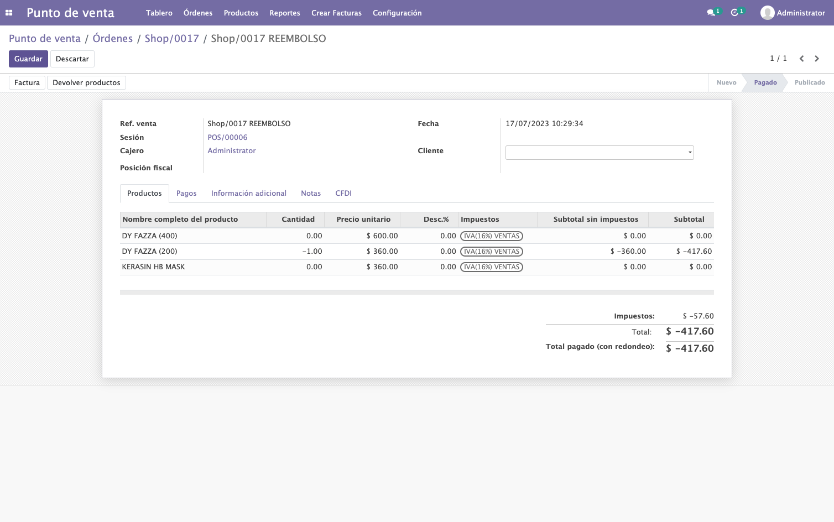Sort by Precio unitario column header

click(362, 220)
